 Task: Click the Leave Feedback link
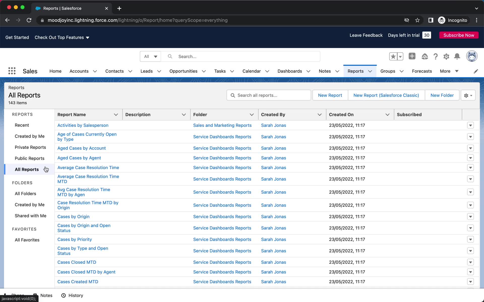(366, 35)
